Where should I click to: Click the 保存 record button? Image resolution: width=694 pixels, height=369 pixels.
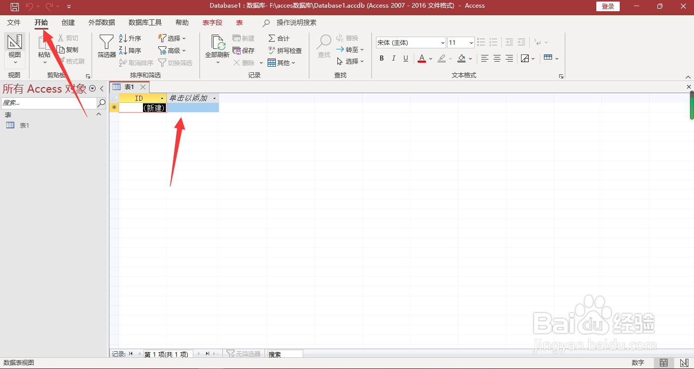point(244,50)
